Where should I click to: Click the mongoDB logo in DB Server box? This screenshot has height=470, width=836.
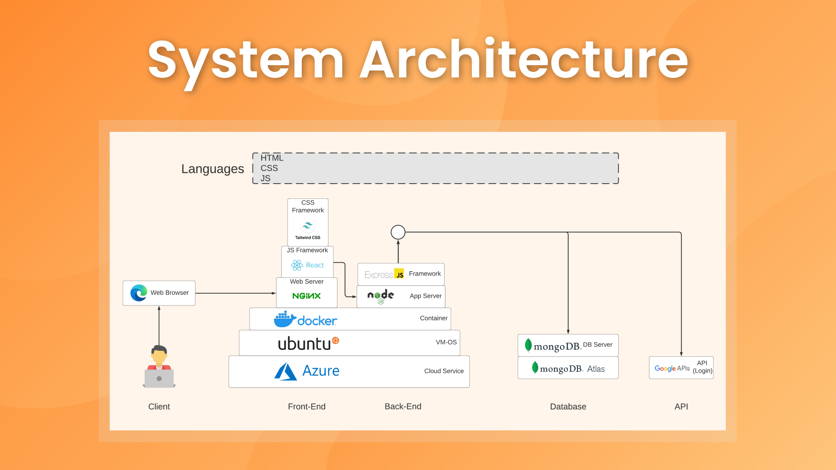click(x=553, y=345)
